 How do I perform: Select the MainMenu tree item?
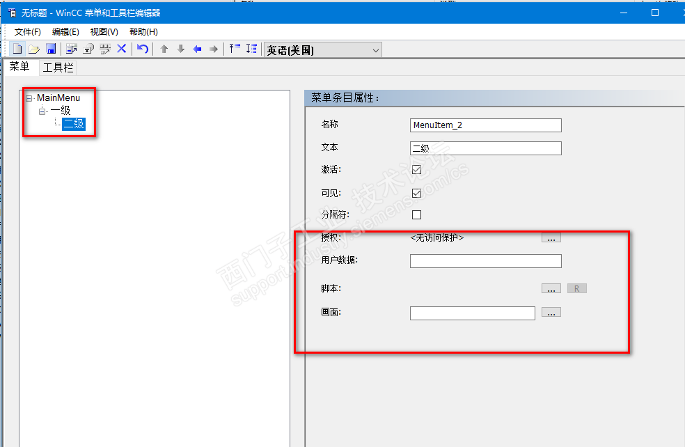(x=58, y=98)
